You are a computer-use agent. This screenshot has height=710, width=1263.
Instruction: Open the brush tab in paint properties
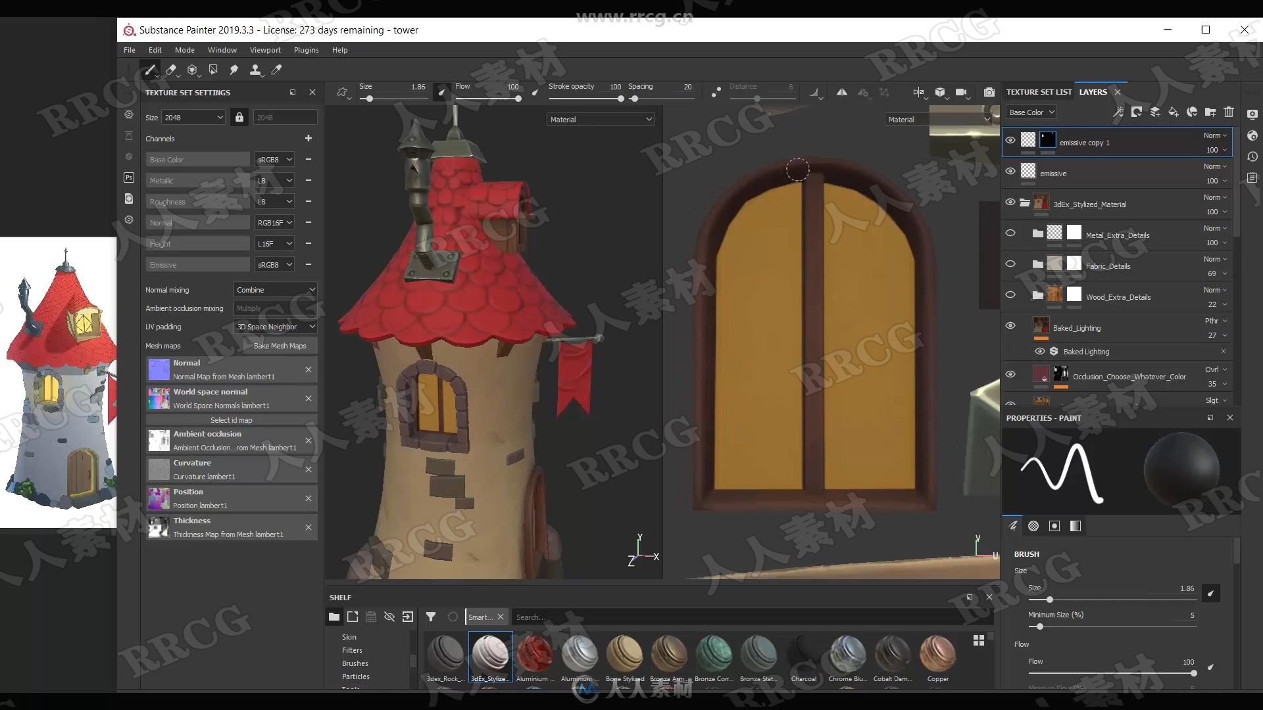1013,526
